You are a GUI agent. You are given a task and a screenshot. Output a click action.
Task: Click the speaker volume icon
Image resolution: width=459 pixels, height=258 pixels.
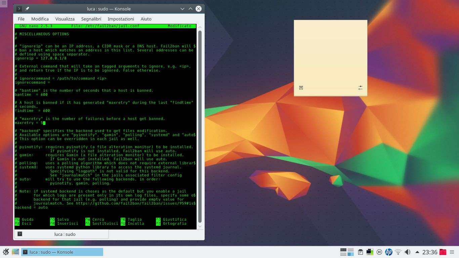[x=408, y=252]
